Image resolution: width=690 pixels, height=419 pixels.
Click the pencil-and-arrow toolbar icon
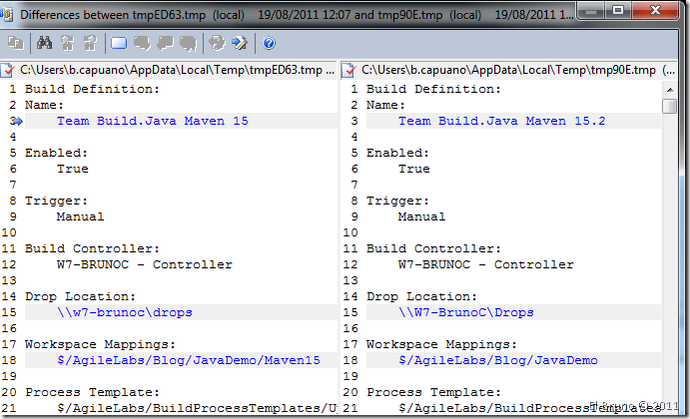point(239,44)
